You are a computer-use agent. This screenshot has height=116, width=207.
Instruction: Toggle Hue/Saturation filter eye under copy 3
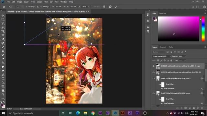point(162,89)
